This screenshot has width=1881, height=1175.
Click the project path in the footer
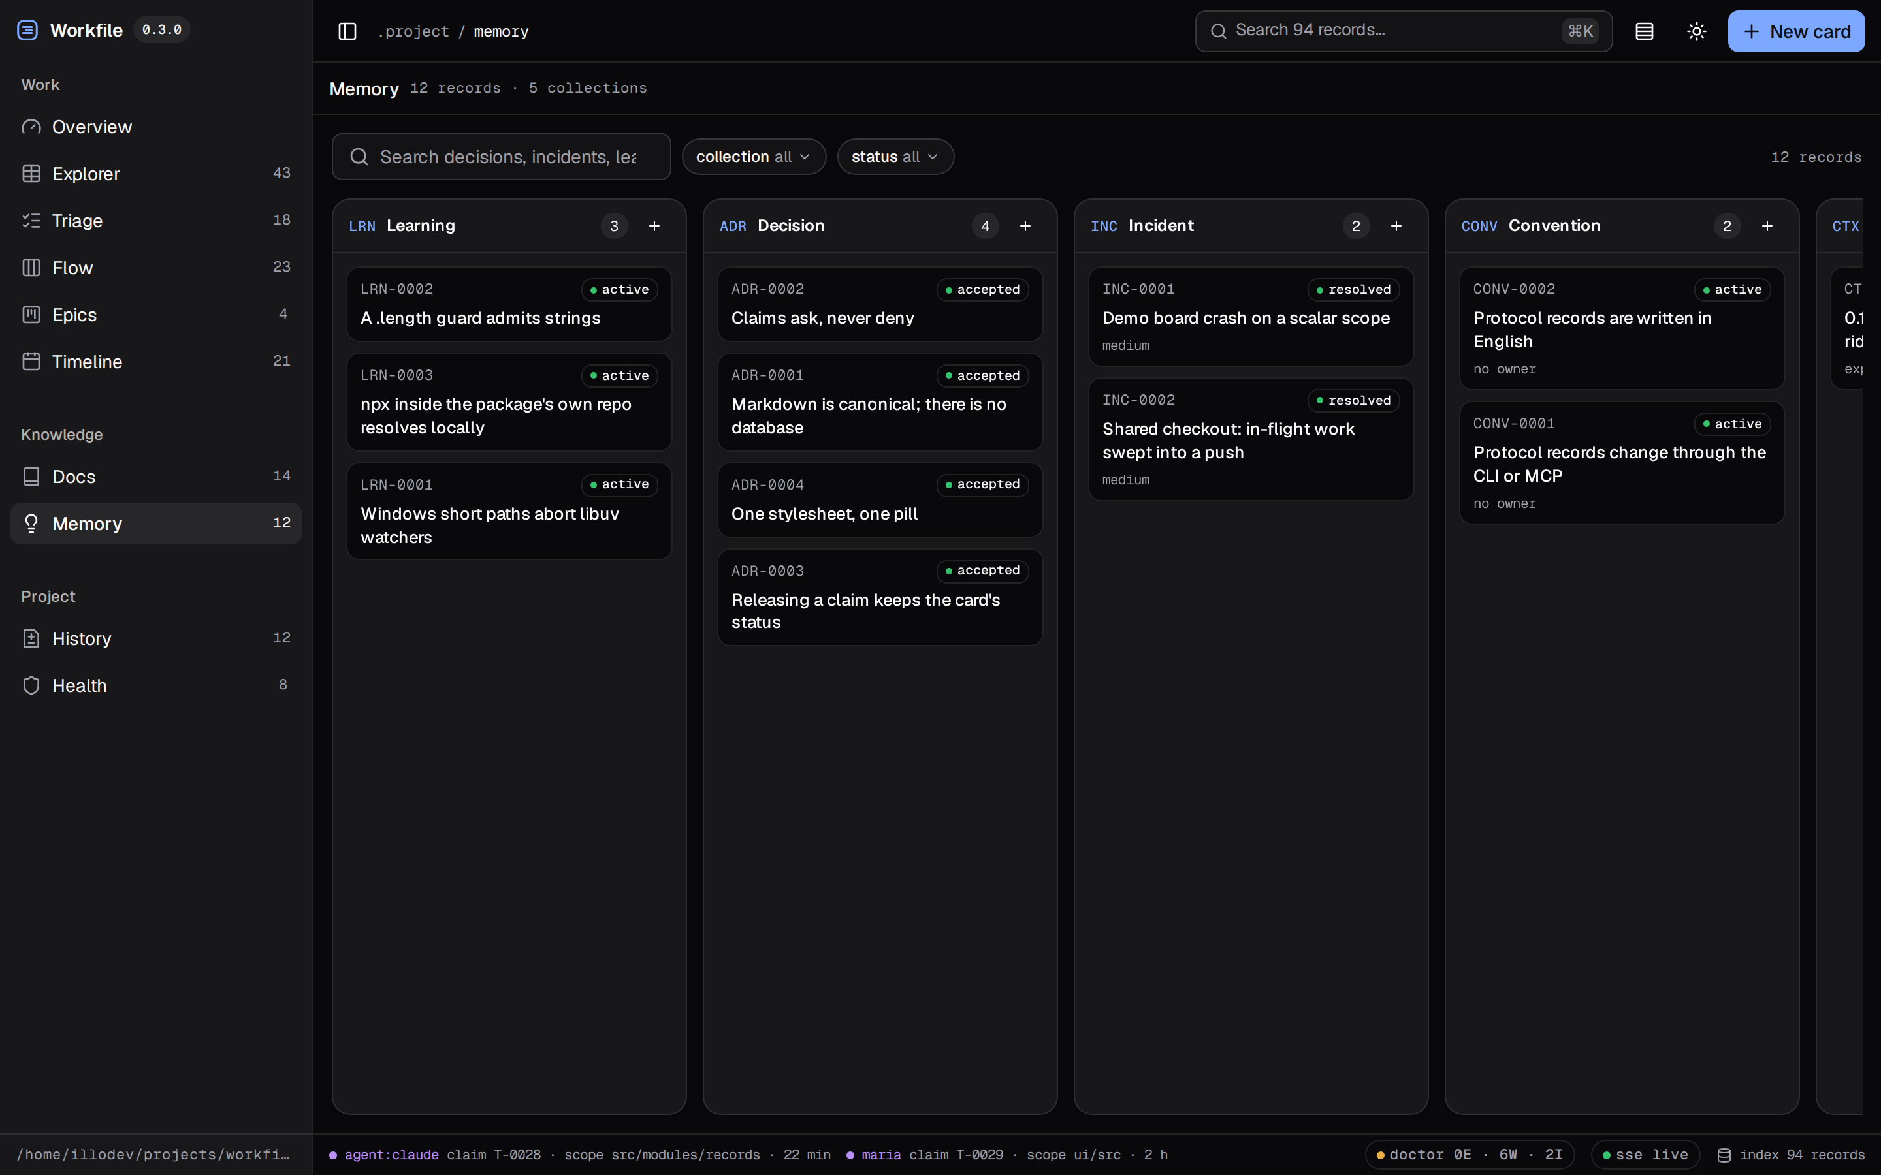(153, 1155)
